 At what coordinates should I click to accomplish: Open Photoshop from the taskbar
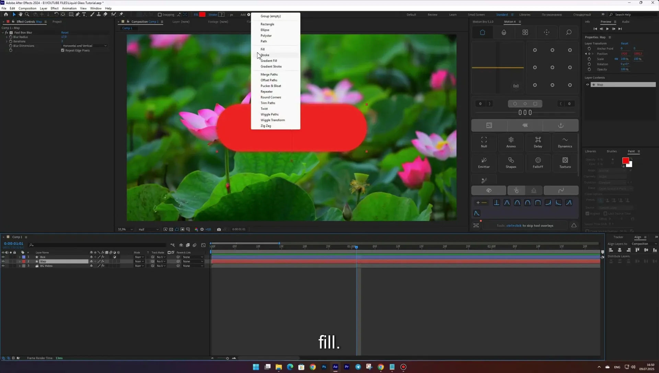click(x=324, y=367)
